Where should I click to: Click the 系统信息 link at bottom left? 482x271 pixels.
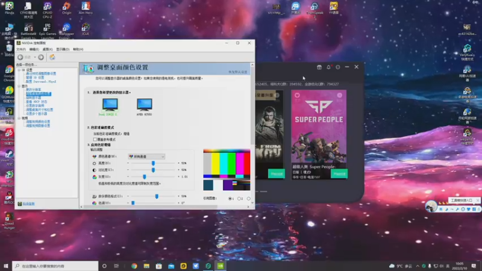28,204
